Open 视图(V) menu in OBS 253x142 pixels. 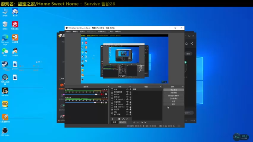[83, 32]
